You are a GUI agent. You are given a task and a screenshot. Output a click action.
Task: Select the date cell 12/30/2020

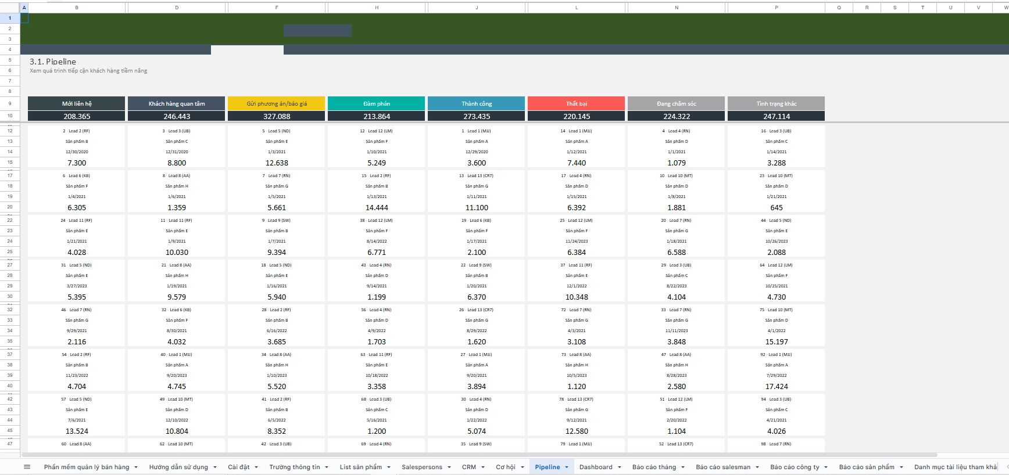77,152
